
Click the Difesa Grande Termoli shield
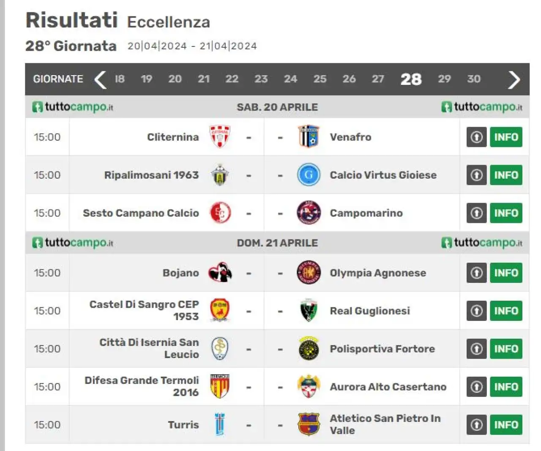(x=220, y=386)
